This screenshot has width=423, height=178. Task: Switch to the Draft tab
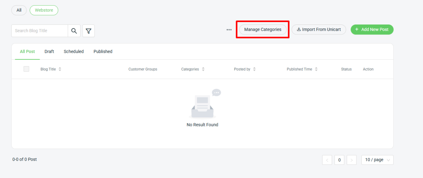point(49,52)
